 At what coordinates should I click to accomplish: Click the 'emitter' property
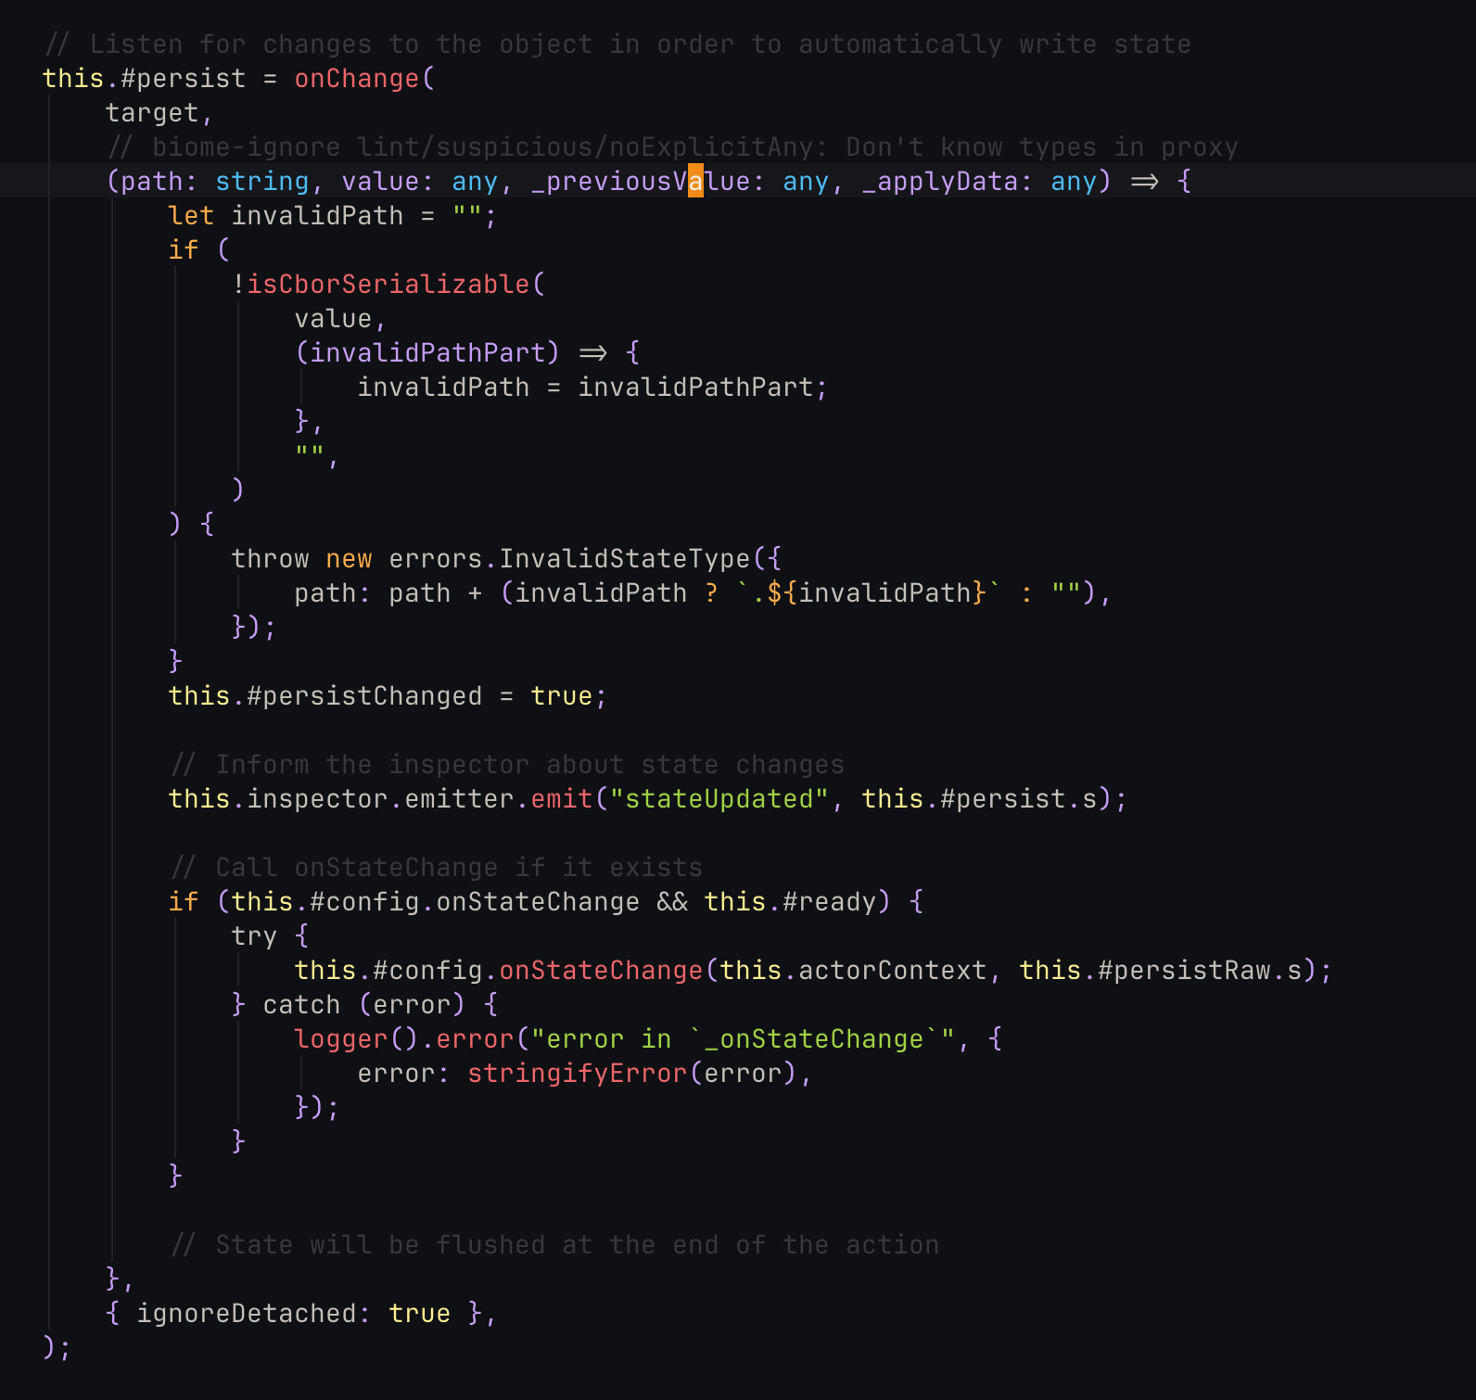(x=459, y=799)
